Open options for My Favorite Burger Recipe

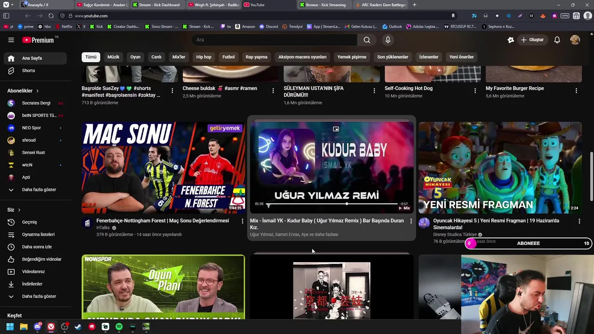click(576, 91)
